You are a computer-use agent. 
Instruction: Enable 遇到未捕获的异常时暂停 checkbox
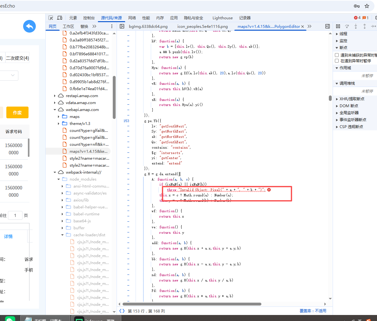click(337, 55)
